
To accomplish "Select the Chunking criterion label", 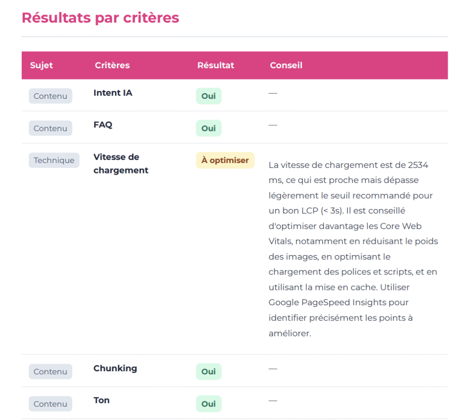I will click(115, 368).
